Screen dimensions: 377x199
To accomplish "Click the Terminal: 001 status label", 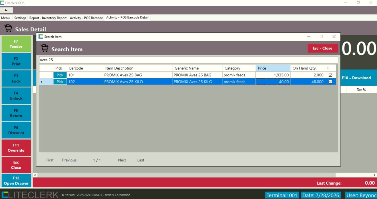I will tap(282, 195).
